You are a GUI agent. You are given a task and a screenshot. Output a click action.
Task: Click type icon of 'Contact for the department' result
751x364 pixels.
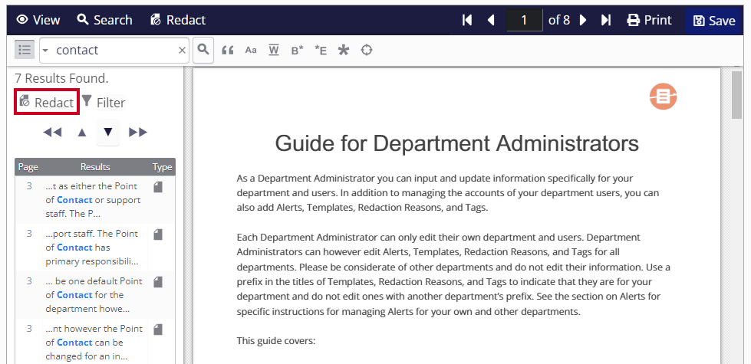tap(158, 282)
